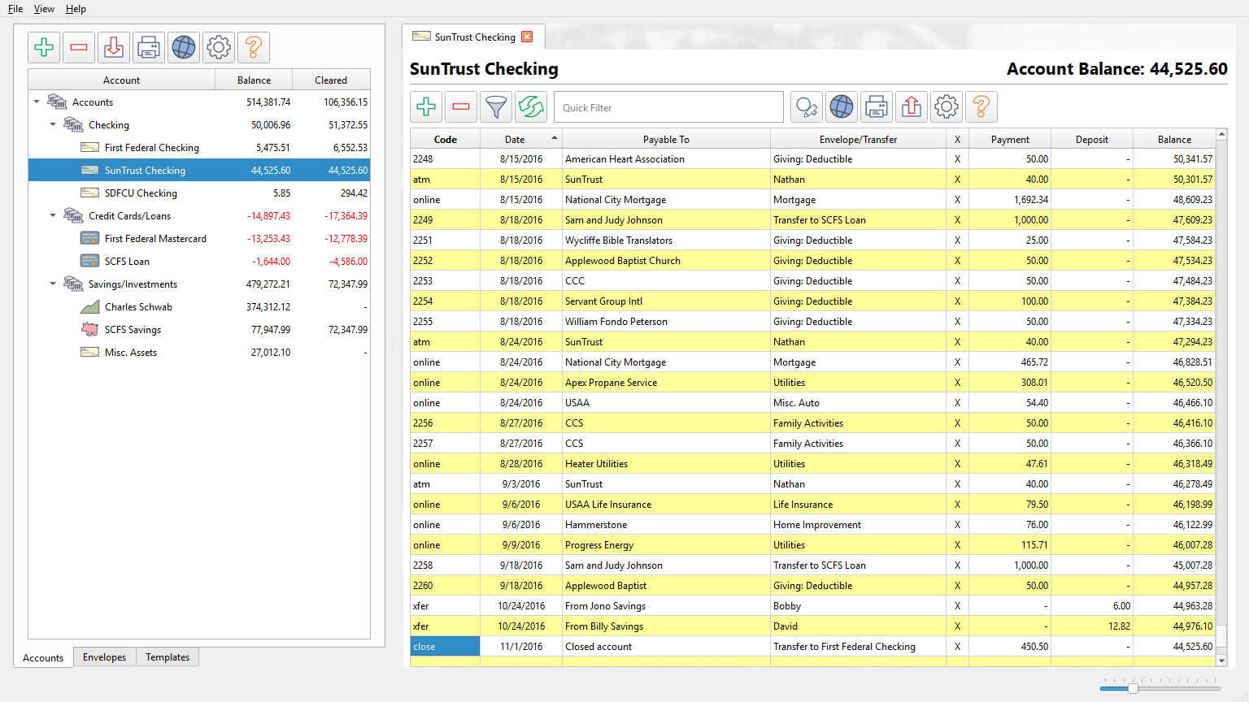Click the register scrollbar up arrow
Viewport: 1249px width, 702px height.
coord(1221,134)
